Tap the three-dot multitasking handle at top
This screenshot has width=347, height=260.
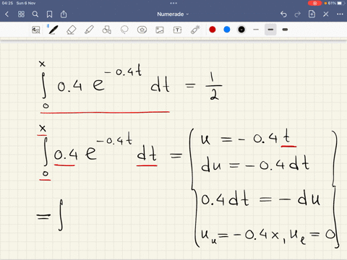coord(173,3)
